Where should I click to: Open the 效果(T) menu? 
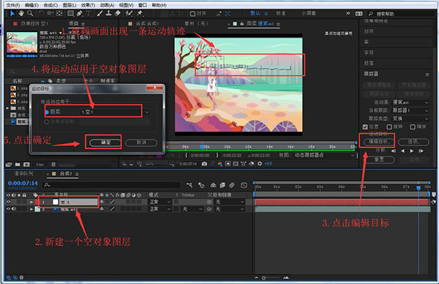coord(89,5)
